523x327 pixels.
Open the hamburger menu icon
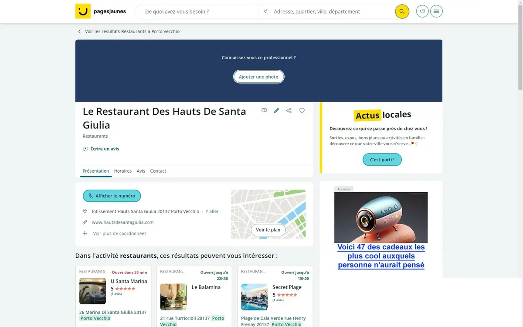(436, 11)
